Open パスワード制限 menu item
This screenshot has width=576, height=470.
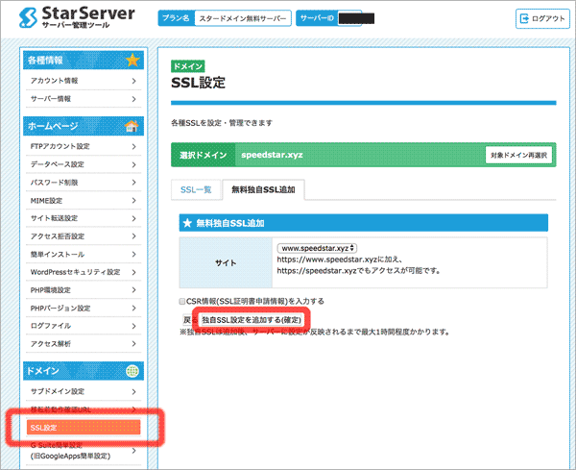[84, 183]
